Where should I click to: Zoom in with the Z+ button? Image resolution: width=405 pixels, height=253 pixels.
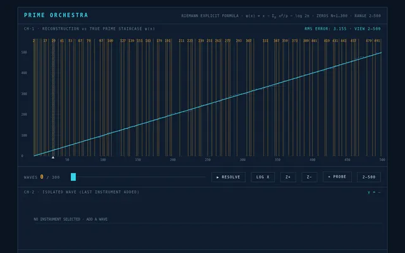pyautogui.click(x=288, y=177)
